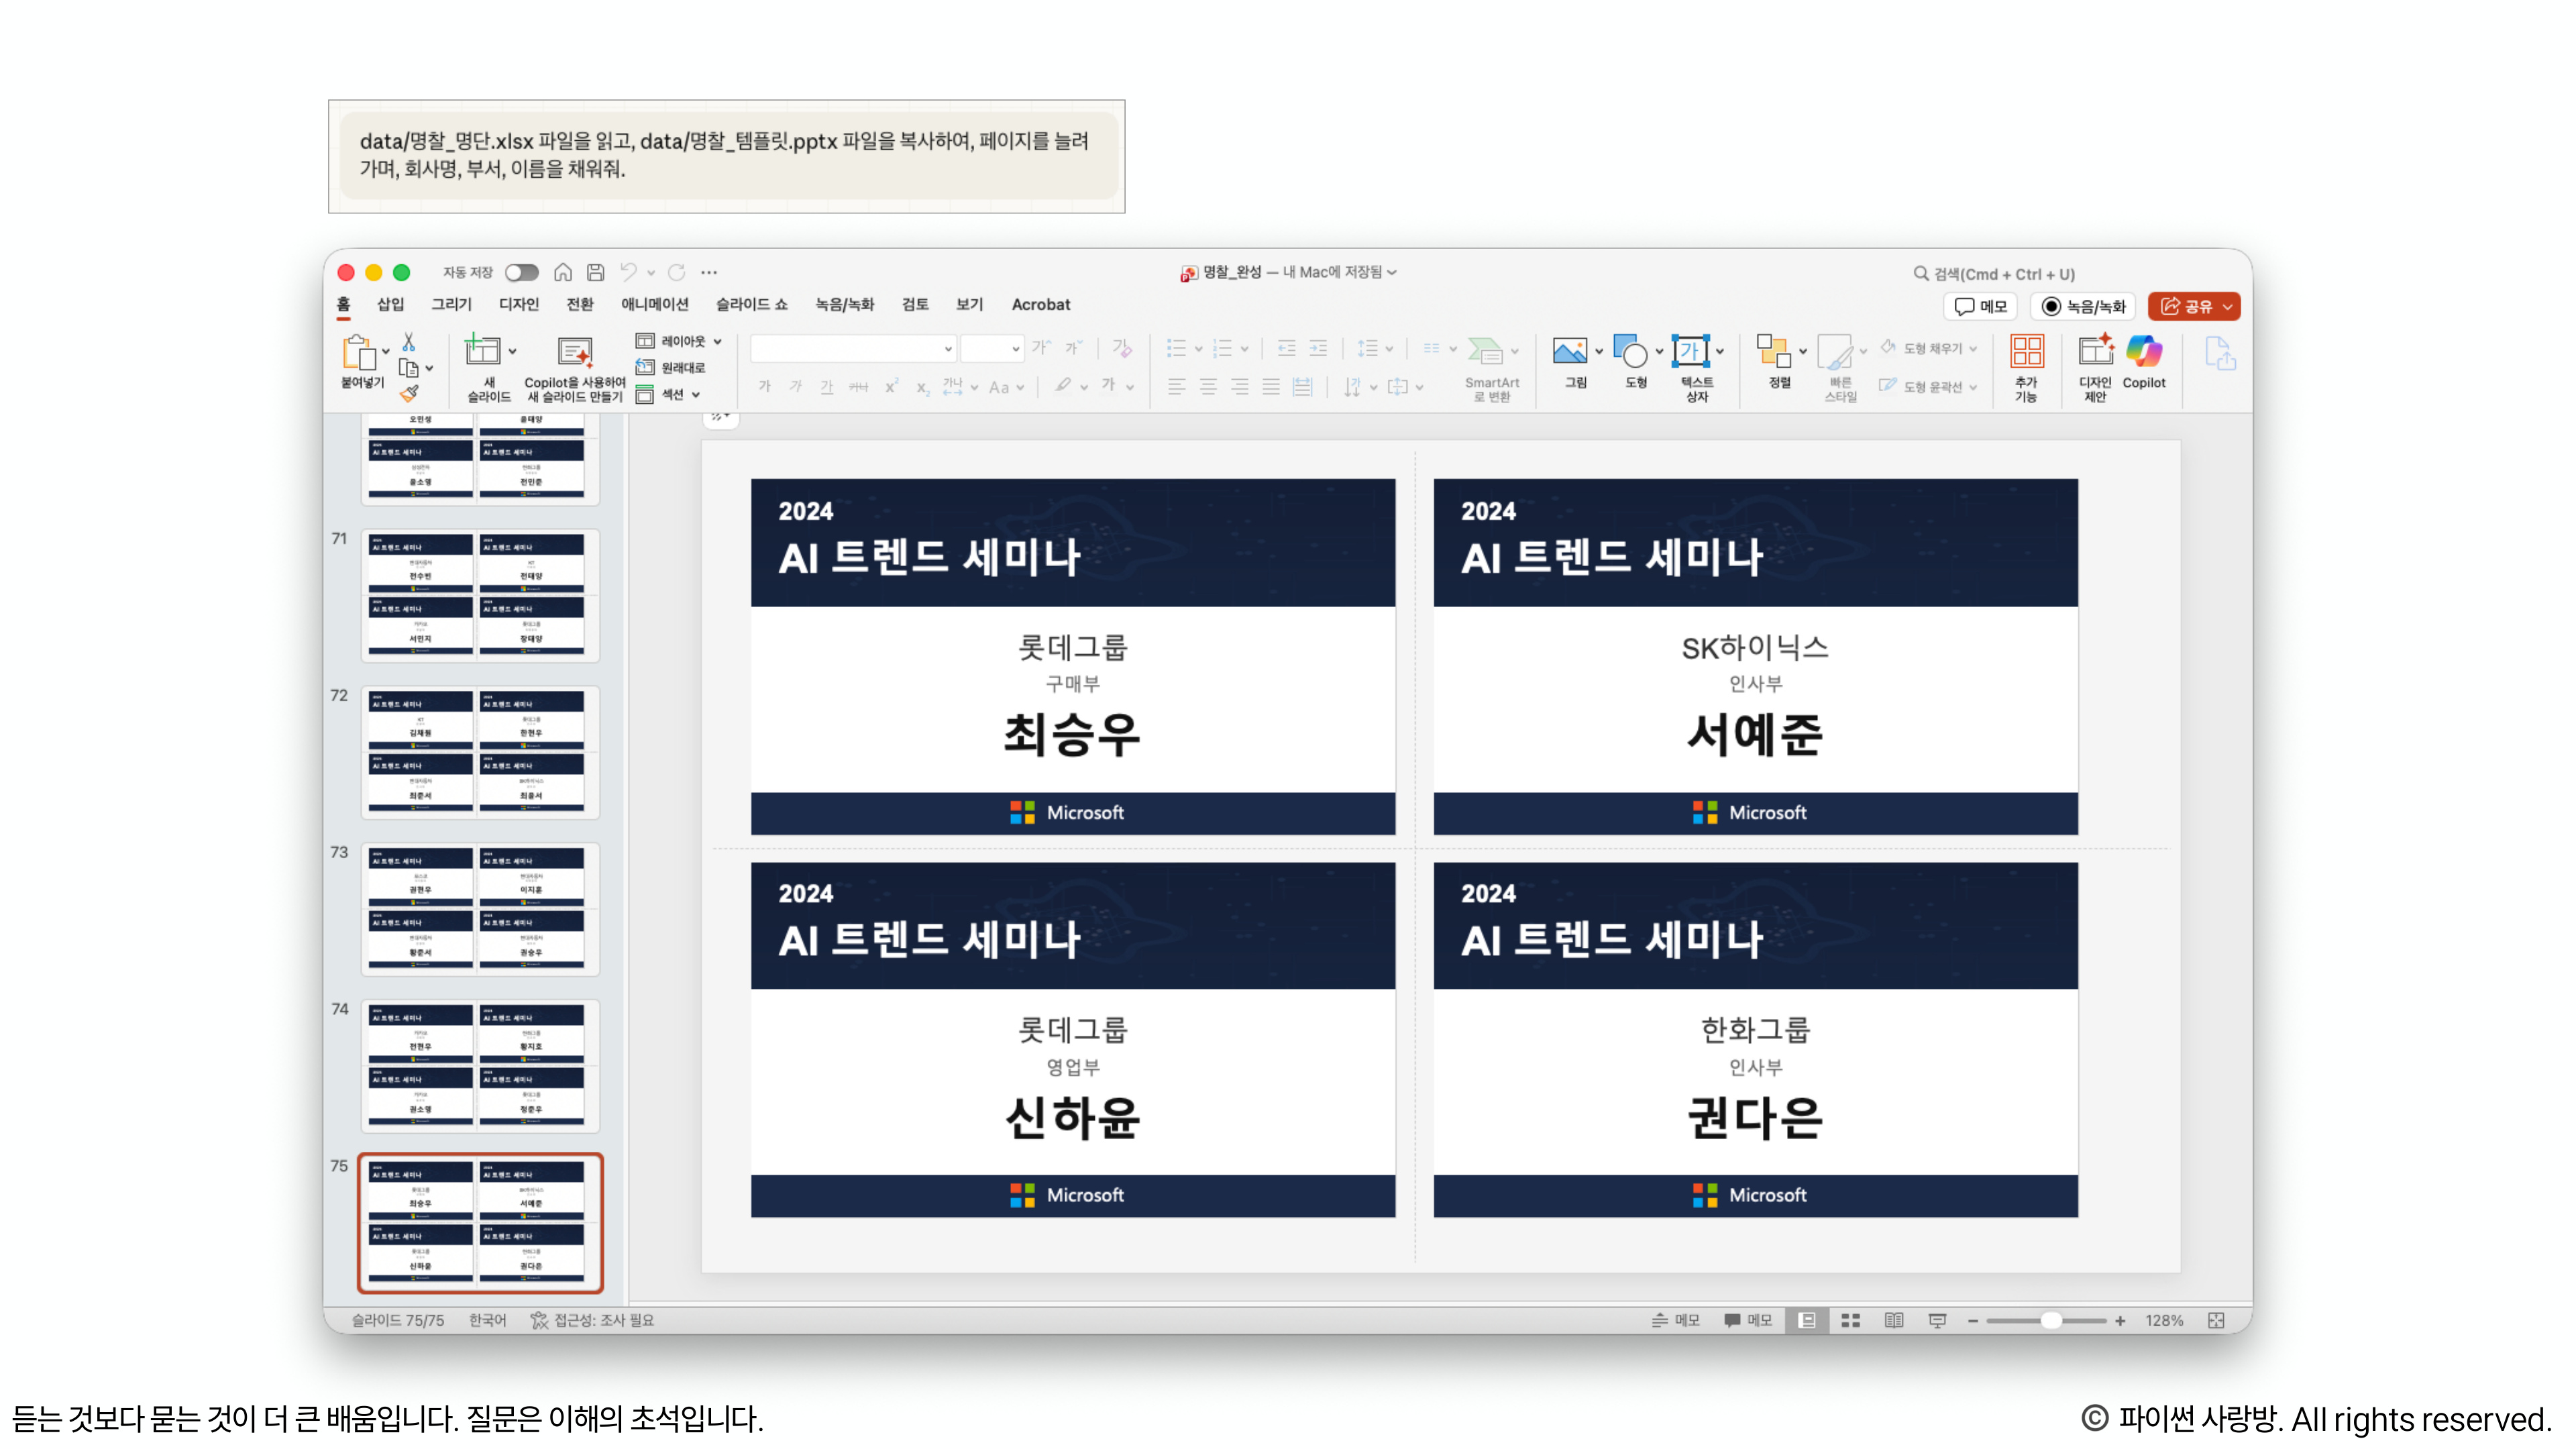2576x1449 pixels.
Task: Click the Save icon in title bar
Action: (x=595, y=272)
